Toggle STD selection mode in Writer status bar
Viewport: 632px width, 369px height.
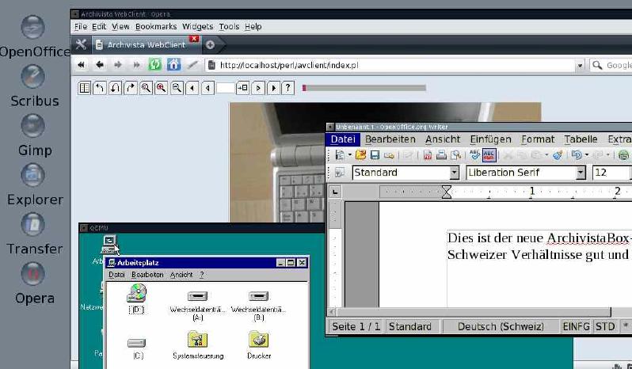(605, 327)
